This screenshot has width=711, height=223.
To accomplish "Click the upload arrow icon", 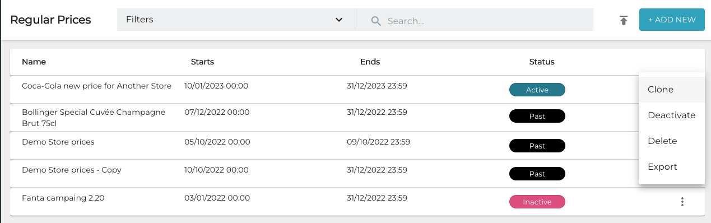I will (624, 20).
